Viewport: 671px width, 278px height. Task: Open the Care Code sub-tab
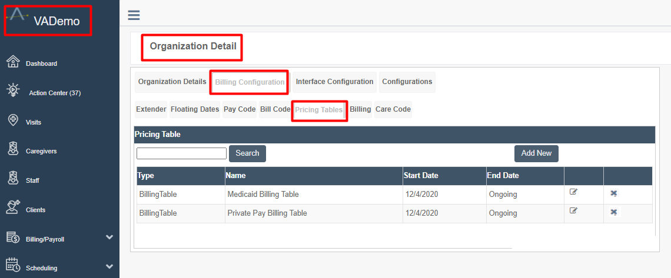pyautogui.click(x=393, y=109)
